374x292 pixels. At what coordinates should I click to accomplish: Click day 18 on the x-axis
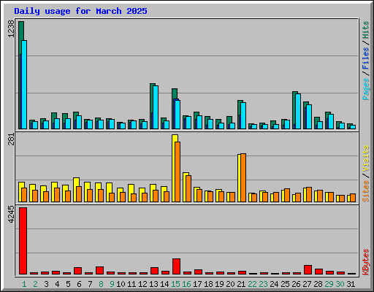208,284
